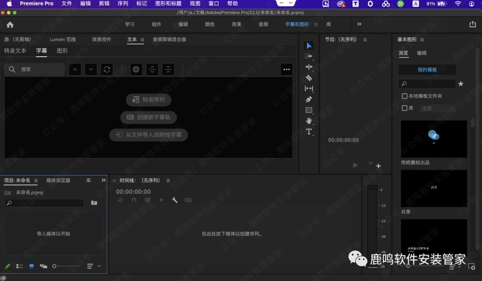Switch to the 颜色 workspace tab
Image resolution: width=482 pixels, height=281 pixels.
[x=210, y=25]
